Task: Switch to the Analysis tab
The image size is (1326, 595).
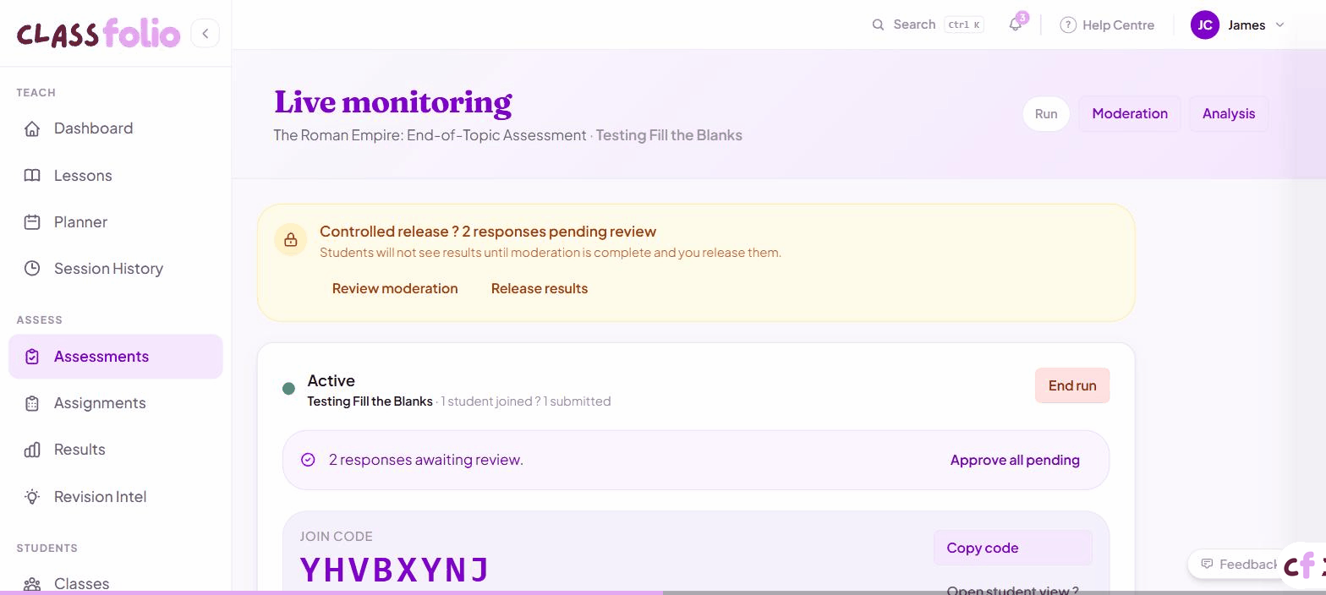Action: click(x=1229, y=114)
